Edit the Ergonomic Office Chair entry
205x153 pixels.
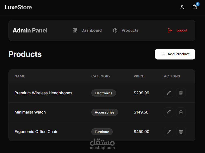coord(169,132)
